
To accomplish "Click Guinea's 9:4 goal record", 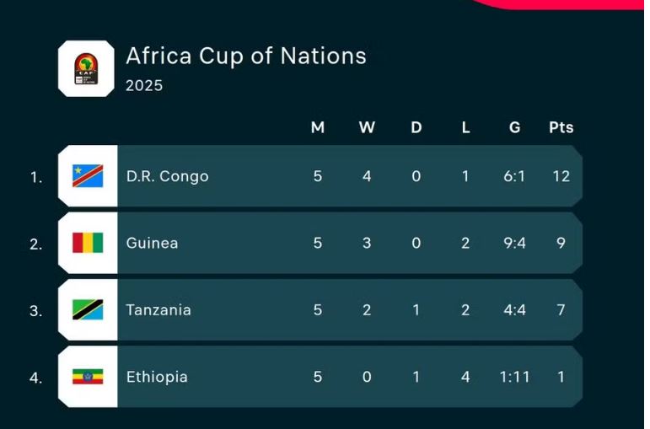I will [x=514, y=243].
